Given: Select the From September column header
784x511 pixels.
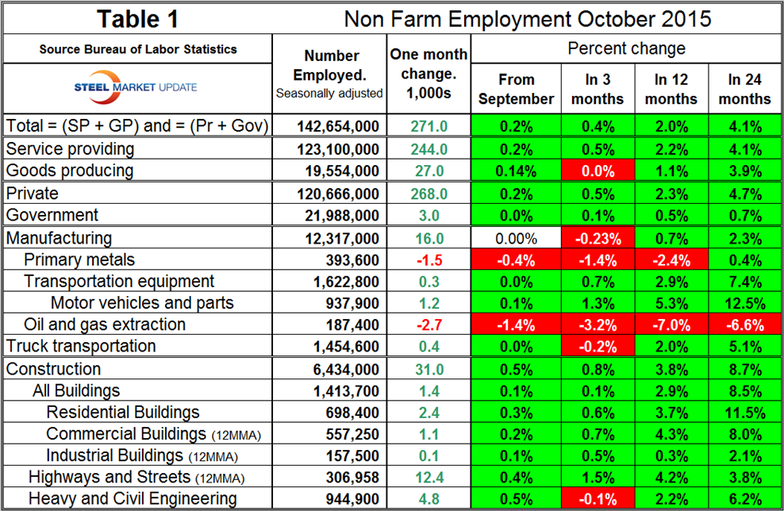Looking at the screenshot, I should 517,89.
